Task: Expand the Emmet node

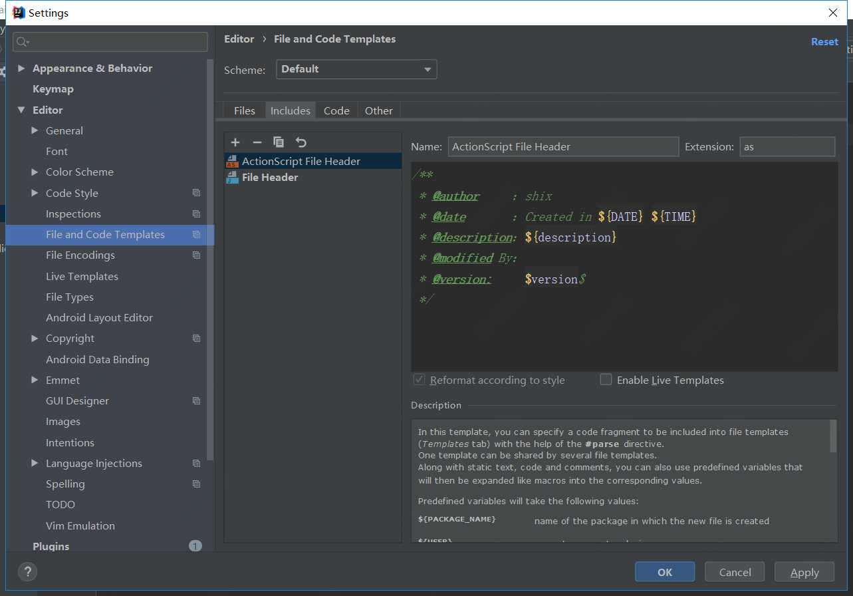Action: tap(35, 380)
